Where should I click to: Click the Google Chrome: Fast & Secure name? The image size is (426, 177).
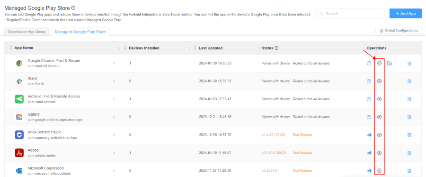click(54, 61)
